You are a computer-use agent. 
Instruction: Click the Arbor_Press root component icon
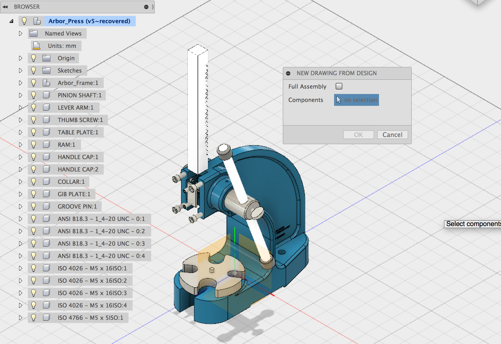pos(37,21)
